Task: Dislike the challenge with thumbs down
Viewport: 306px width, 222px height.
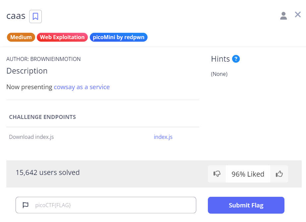Action: [217, 174]
